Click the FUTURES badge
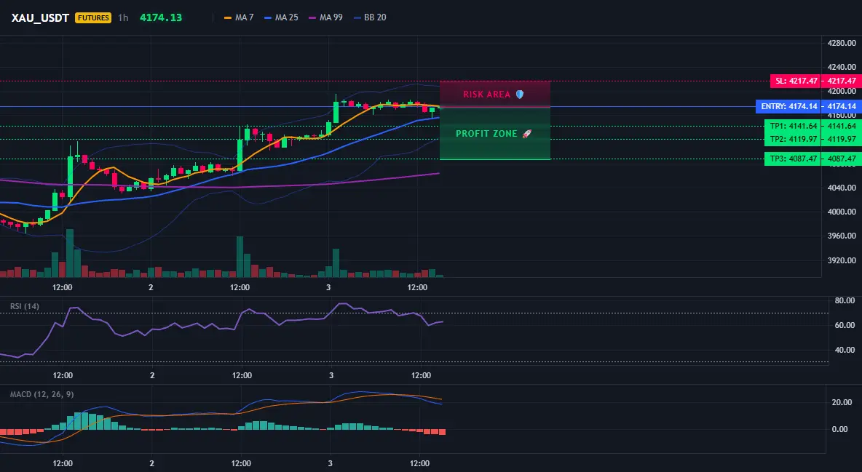Image resolution: width=862 pixels, height=472 pixels. click(93, 17)
